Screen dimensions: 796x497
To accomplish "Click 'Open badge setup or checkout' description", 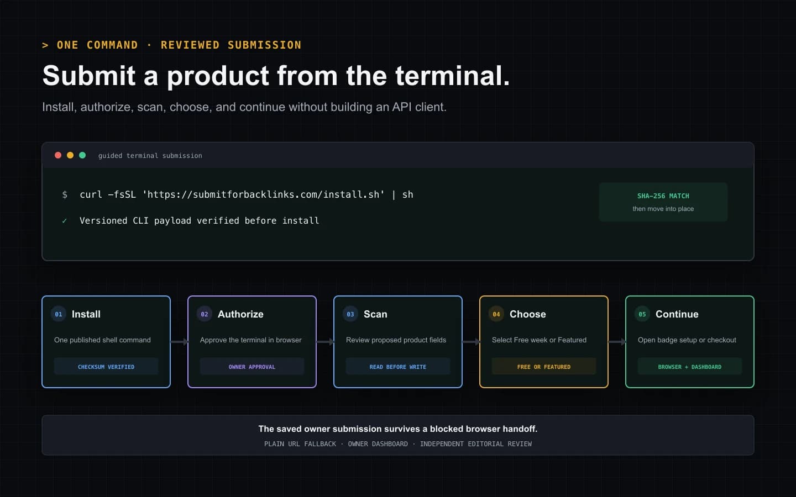I will coord(687,340).
